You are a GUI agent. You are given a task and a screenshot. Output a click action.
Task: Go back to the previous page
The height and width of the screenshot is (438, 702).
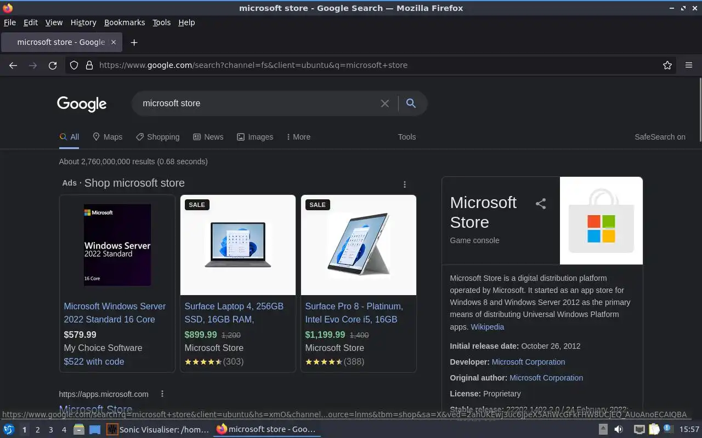13,65
